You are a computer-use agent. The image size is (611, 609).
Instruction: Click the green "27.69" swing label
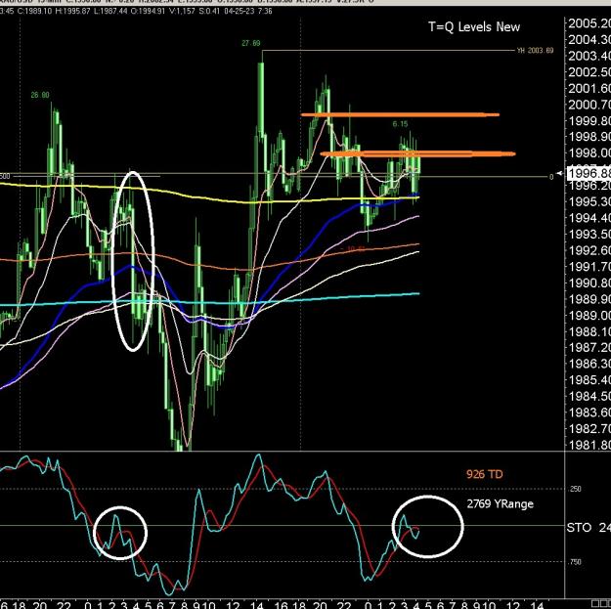pyautogui.click(x=251, y=43)
